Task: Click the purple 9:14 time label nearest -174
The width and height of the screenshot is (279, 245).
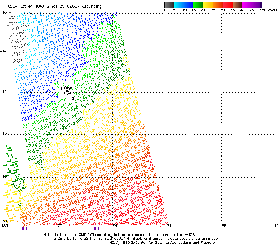Action: (98, 229)
